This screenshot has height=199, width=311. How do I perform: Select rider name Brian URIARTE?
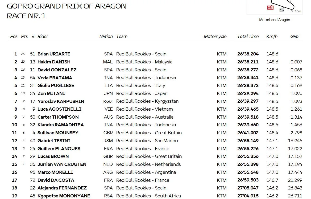tap(54, 54)
